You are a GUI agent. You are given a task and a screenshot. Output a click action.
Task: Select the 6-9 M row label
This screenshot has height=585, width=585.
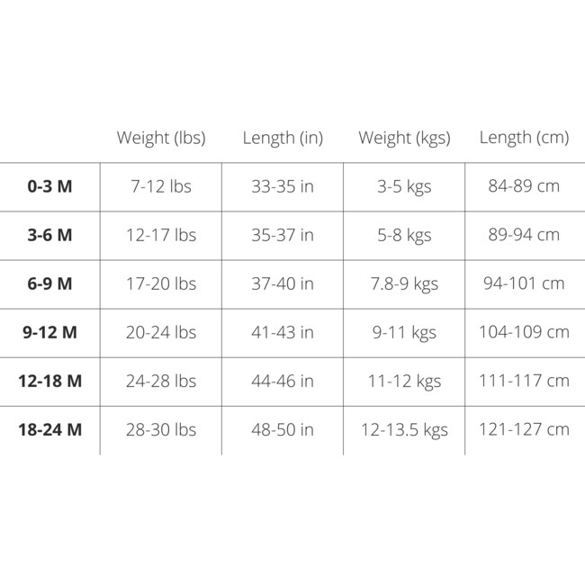coord(49,283)
